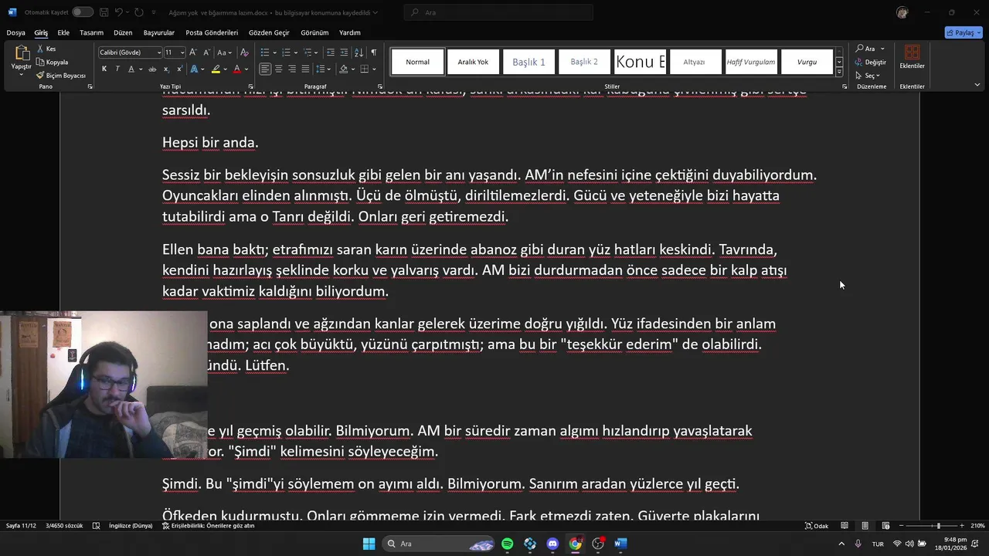Viewport: 989px width, 556px height.
Task: Increase paragraph indent
Action: [x=345, y=53]
